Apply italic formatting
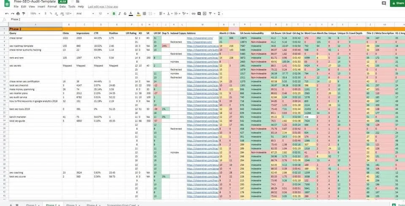Image resolution: width=405 pixels, height=206 pixels. tap(119, 13)
